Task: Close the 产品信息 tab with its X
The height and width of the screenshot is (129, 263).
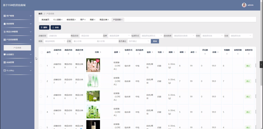Action: tap(122, 20)
